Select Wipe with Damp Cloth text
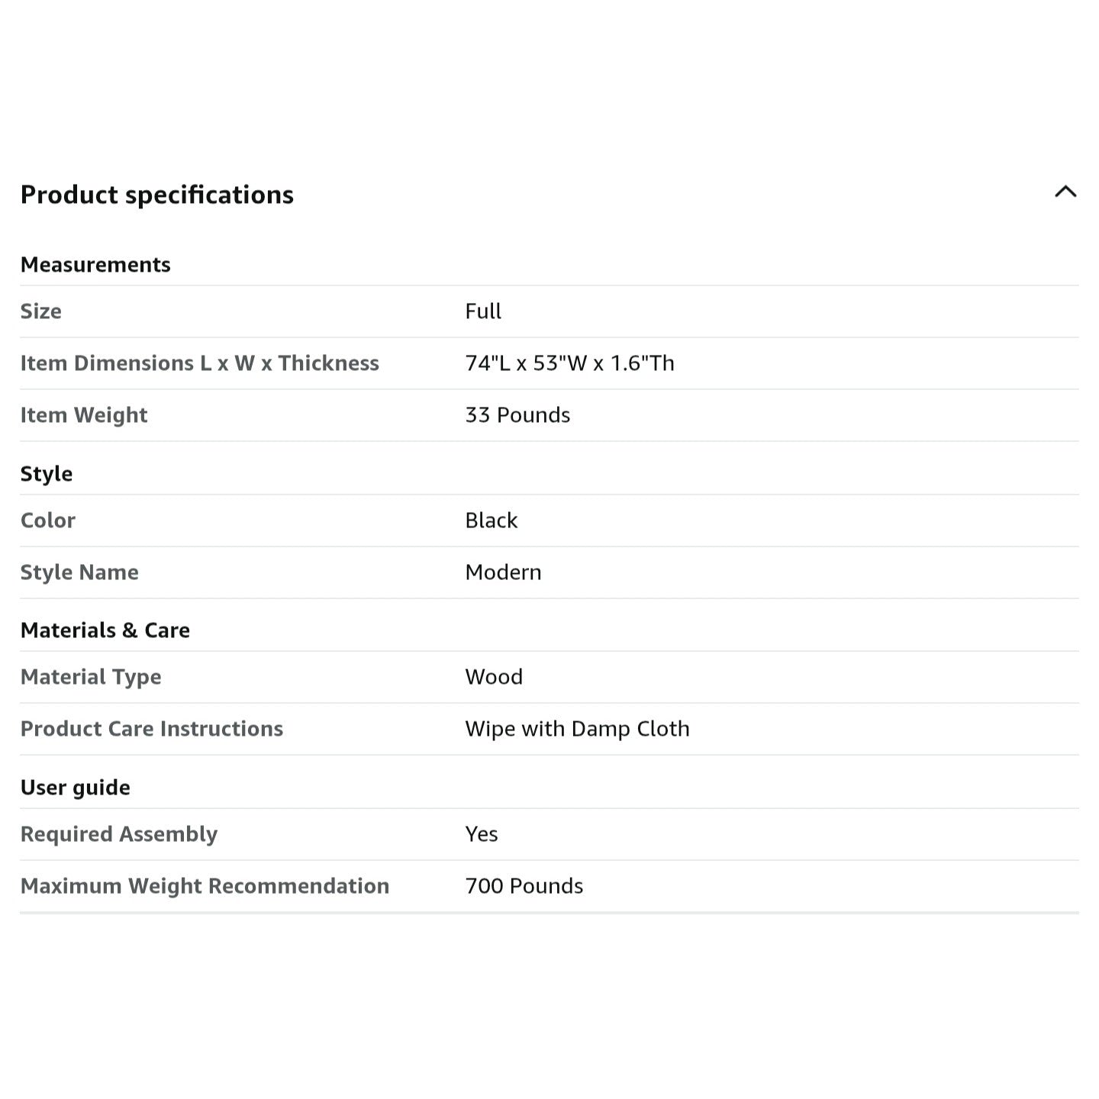The height and width of the screenshot is (1099, 1099). [x=577, y=729]
